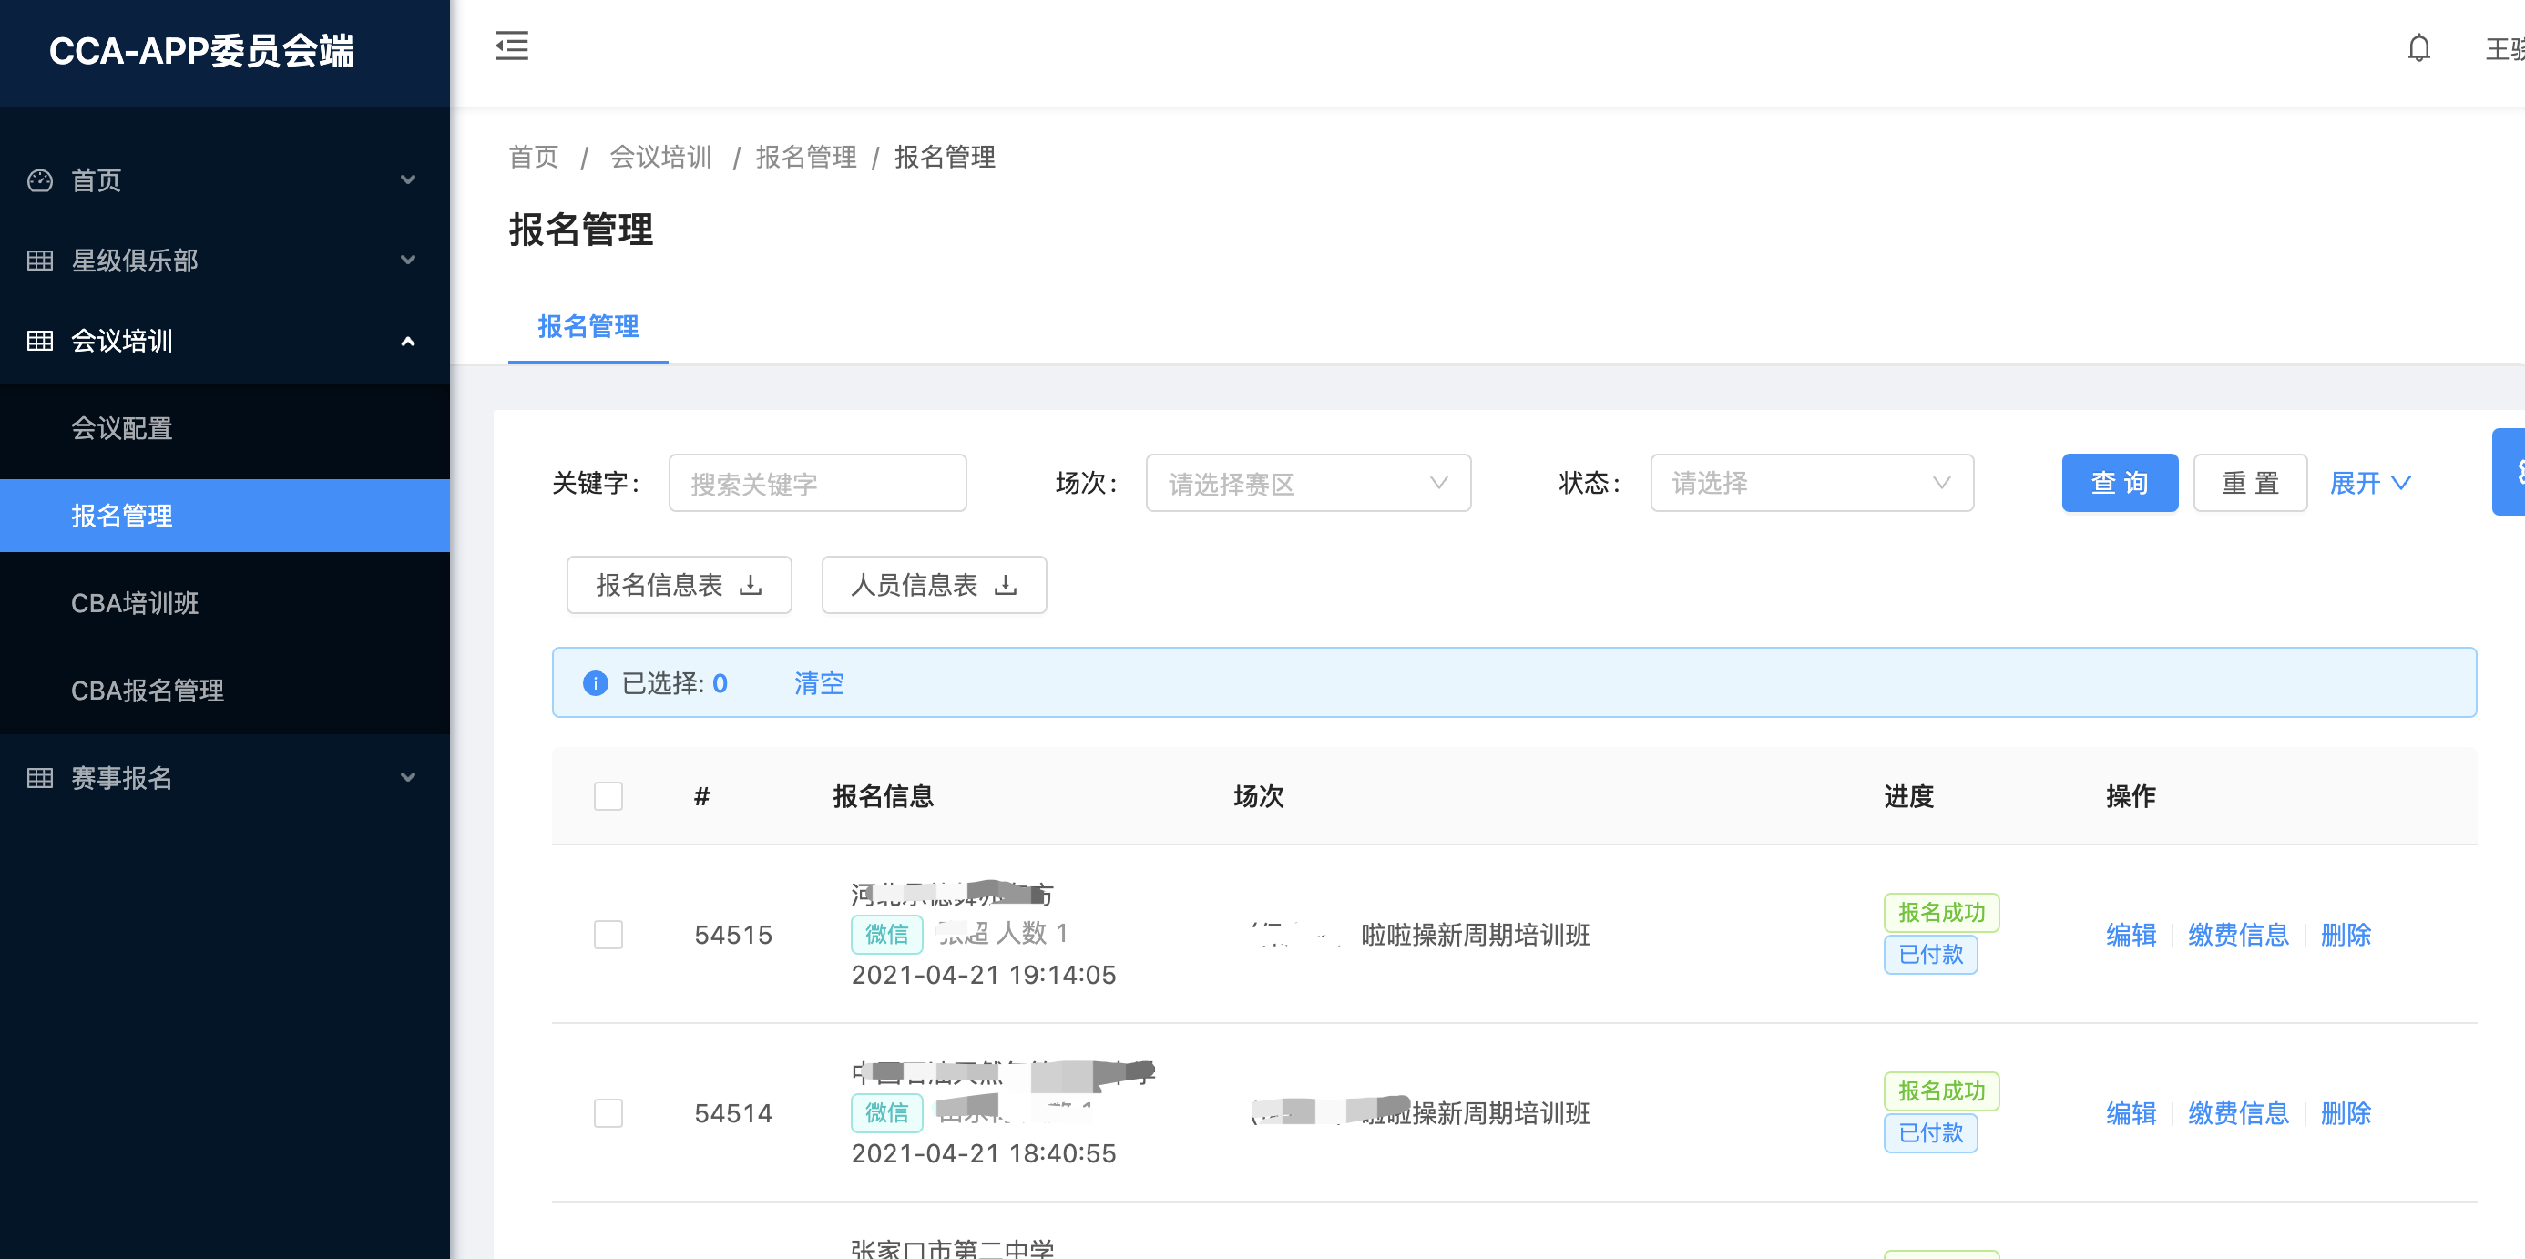Focus the 关键字 search input field
This screenshot has height=1259, width=2525.
(x=817, y=484)
